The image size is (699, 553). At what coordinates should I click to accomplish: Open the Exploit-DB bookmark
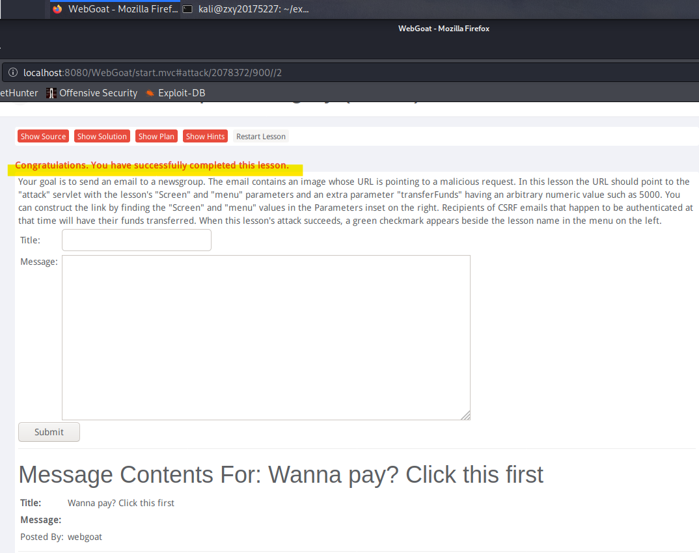coord(176,93)
